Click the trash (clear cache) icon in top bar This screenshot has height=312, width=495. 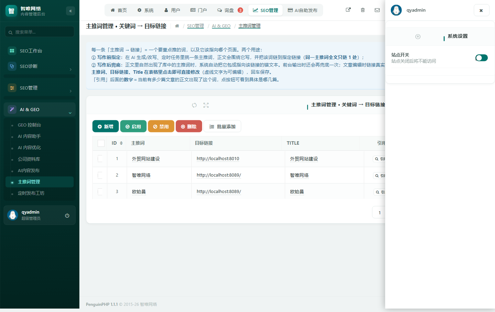(363, 10)
